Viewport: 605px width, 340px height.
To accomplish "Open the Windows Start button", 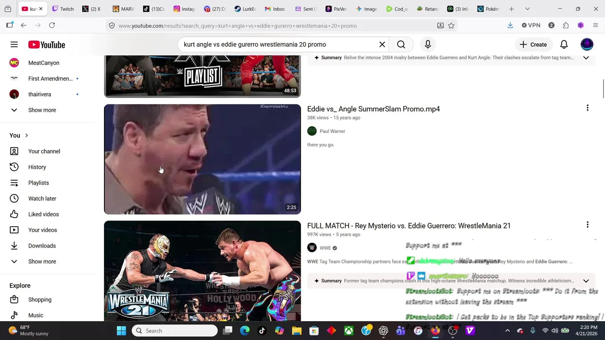I will 121,331.
